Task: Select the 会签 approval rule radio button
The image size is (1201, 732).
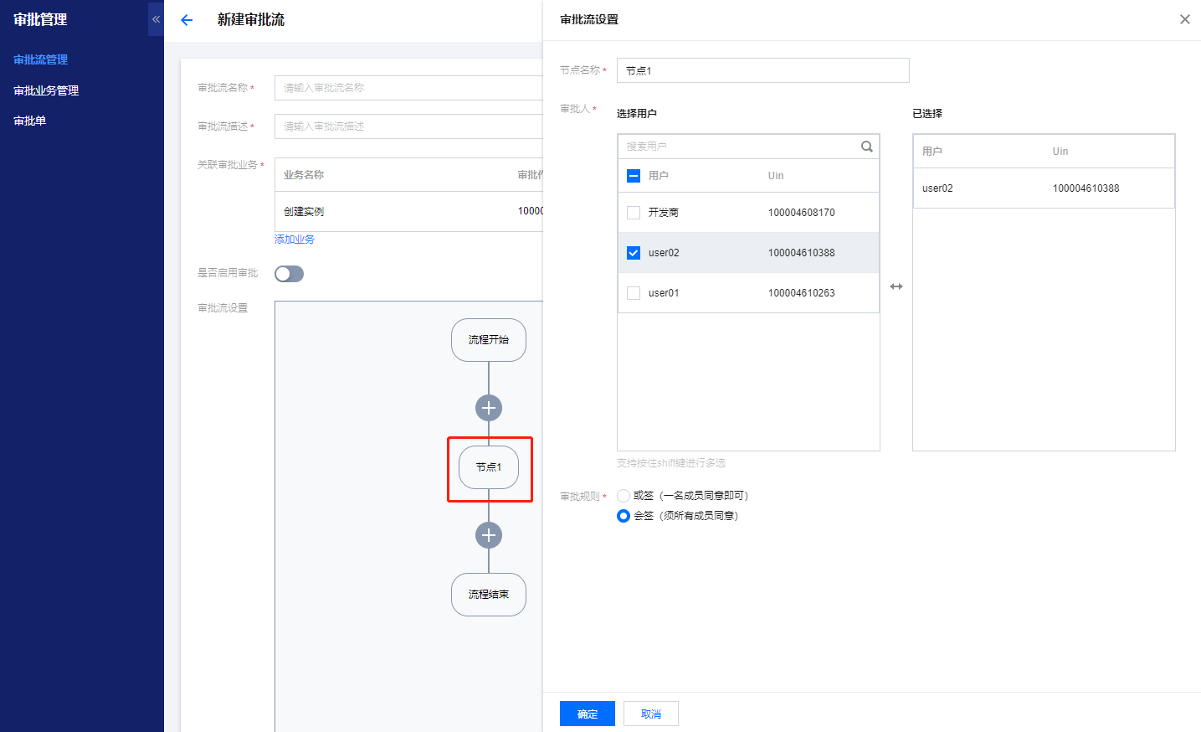Action: 624,516
